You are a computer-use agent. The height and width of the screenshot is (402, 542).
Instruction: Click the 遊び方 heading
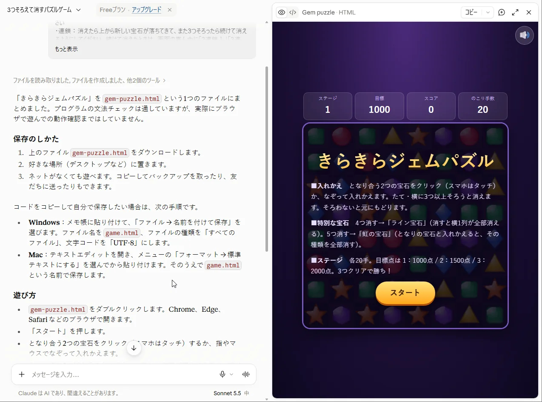[25, 295]
